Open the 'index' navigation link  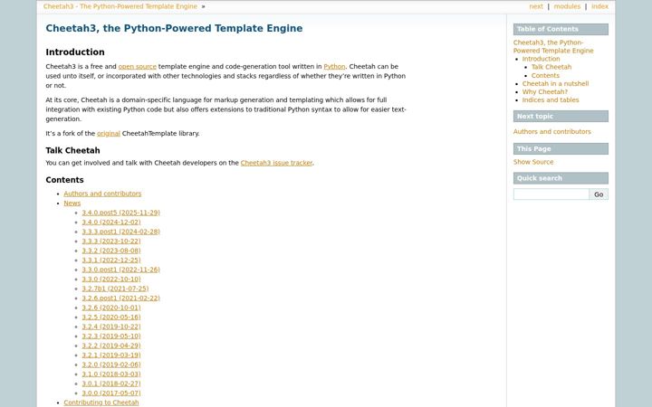pyautogui.click(x=599, y=6)
